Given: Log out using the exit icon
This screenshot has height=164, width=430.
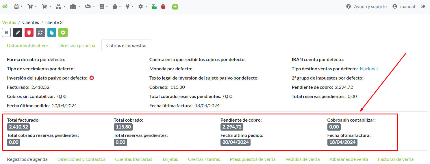Looking at the screenshot, I should pos(423,6).
